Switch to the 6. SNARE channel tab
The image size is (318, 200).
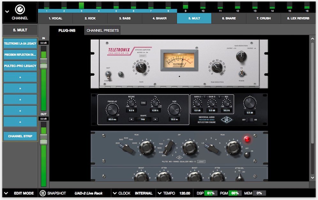tap(229, 18)
